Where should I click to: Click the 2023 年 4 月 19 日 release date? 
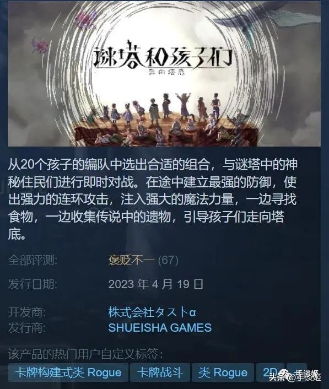(x=156, y=284)
